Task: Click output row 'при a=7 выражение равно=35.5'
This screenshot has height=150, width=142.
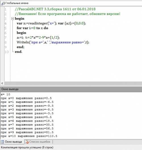Action: click(x=27, y=125)
